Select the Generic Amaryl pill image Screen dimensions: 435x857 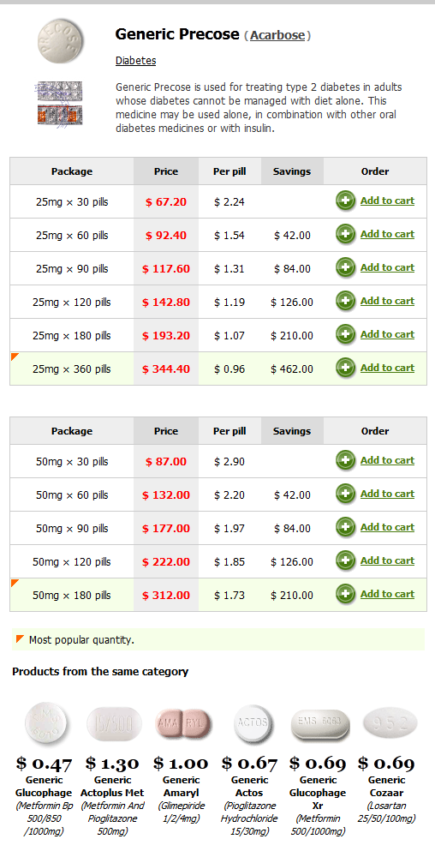pos(183,722)
